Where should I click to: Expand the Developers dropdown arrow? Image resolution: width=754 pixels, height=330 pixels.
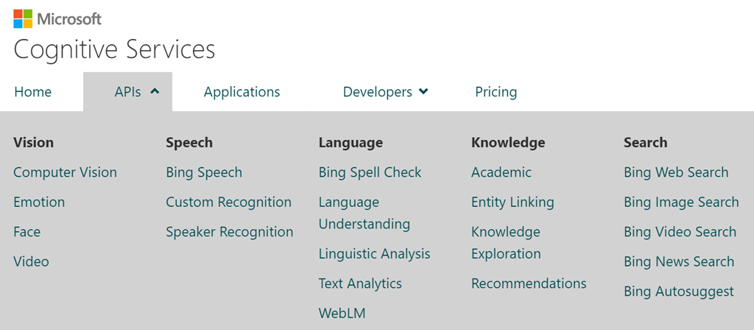(x=423, y=91)
